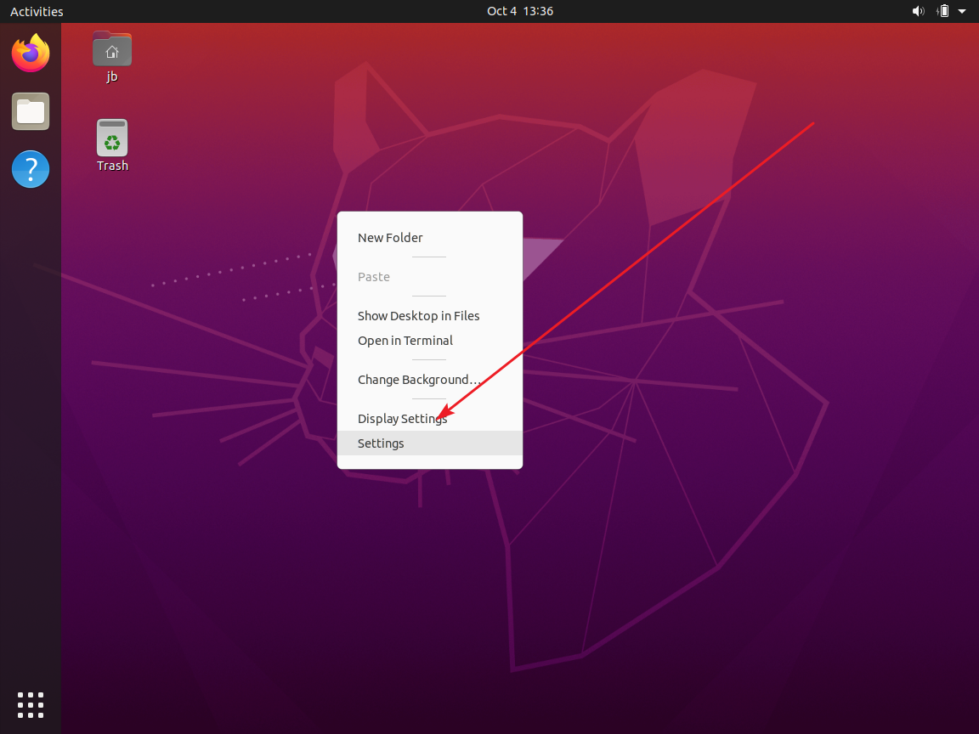Open the Files app in the dock
The image size is (979, 734).
tap(31, 111)
